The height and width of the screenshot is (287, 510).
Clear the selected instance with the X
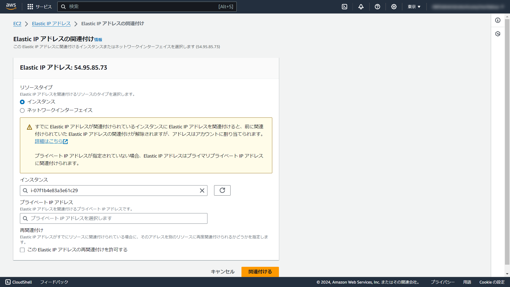[x=202, y=191]
